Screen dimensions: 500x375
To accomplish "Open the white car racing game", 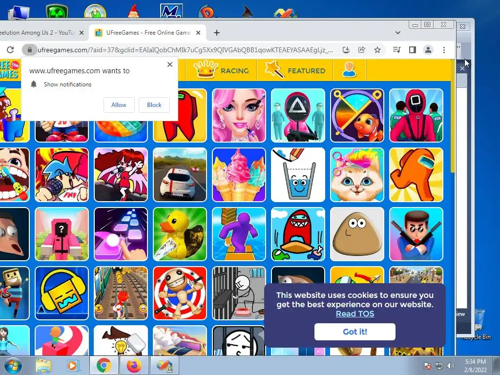I will [x=180, y=175].
